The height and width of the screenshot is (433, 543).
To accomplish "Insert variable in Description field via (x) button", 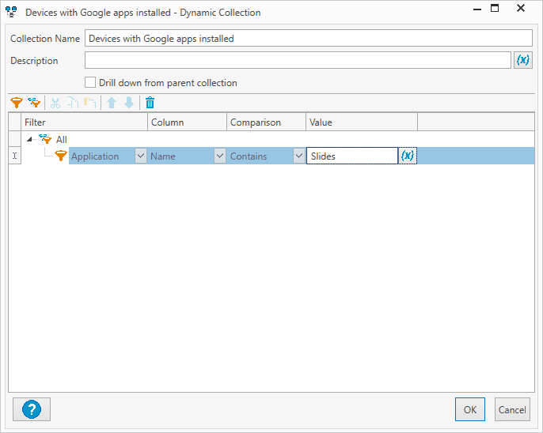I will click(x=523, y=61).
